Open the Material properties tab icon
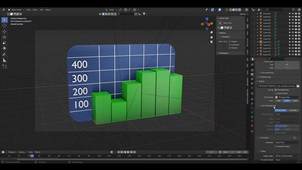The width and height of the screenshot is (302, 170). click(x=252, y=126)
